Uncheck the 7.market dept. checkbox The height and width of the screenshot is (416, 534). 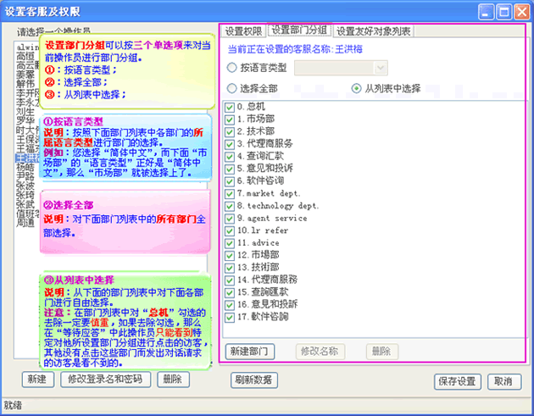[x=230, y=193]
